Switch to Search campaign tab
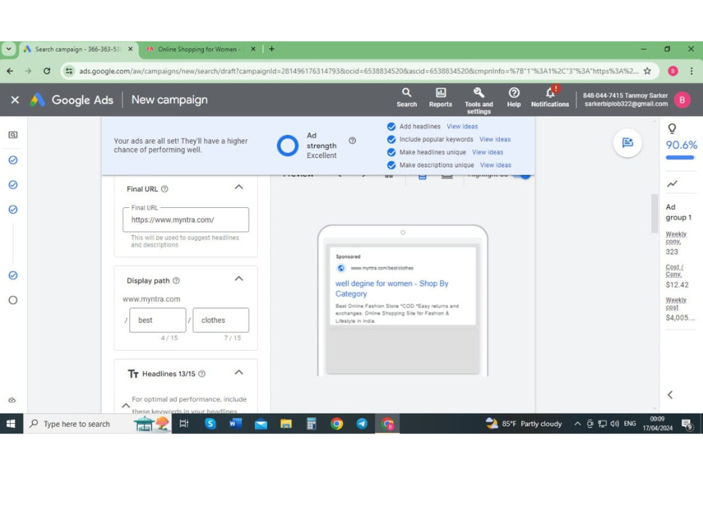This screenshot has width=703, height=527. [x=78, y=49]
